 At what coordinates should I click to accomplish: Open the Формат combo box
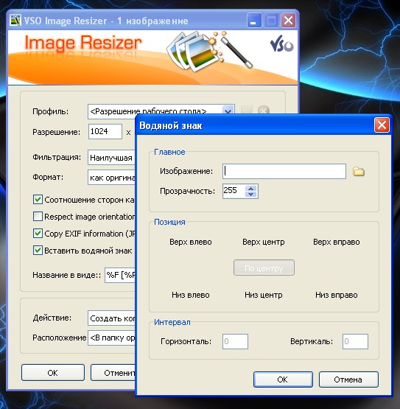pyautogui.click(x=111, y=178)
